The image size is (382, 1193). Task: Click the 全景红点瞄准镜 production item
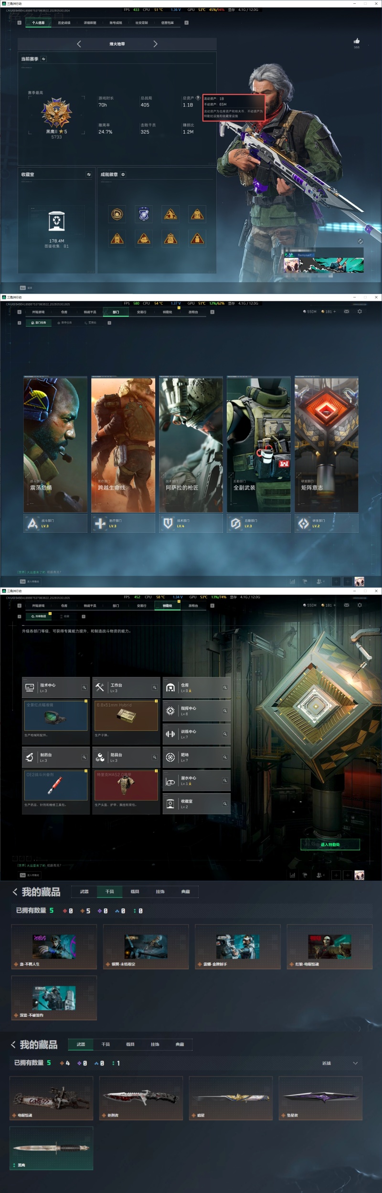(x=56, y=715)
